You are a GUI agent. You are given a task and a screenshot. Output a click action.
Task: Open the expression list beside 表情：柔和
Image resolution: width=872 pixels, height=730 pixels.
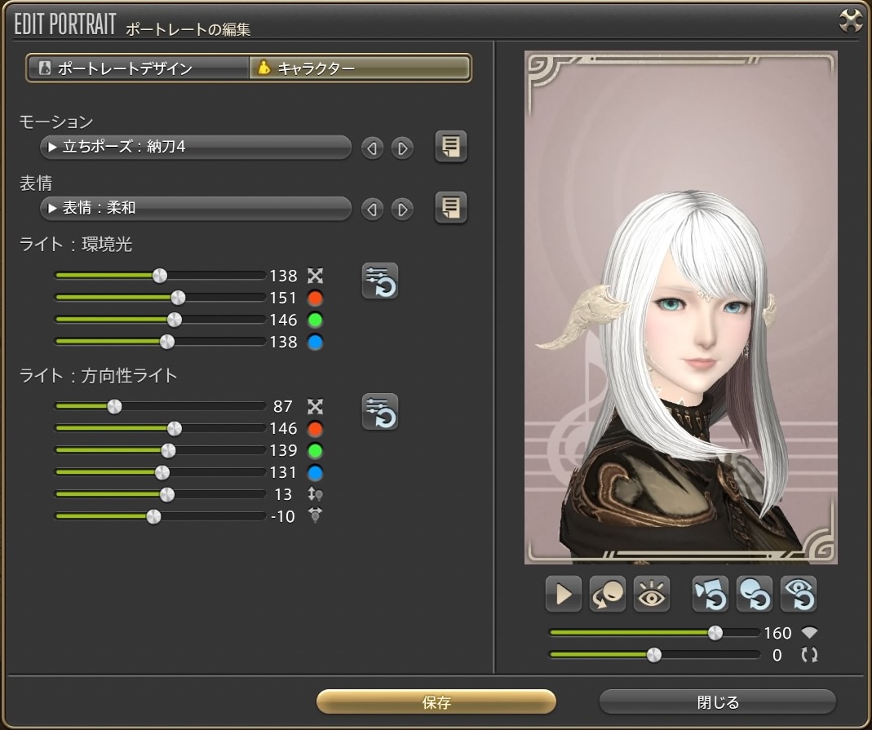tap(450, 208)
